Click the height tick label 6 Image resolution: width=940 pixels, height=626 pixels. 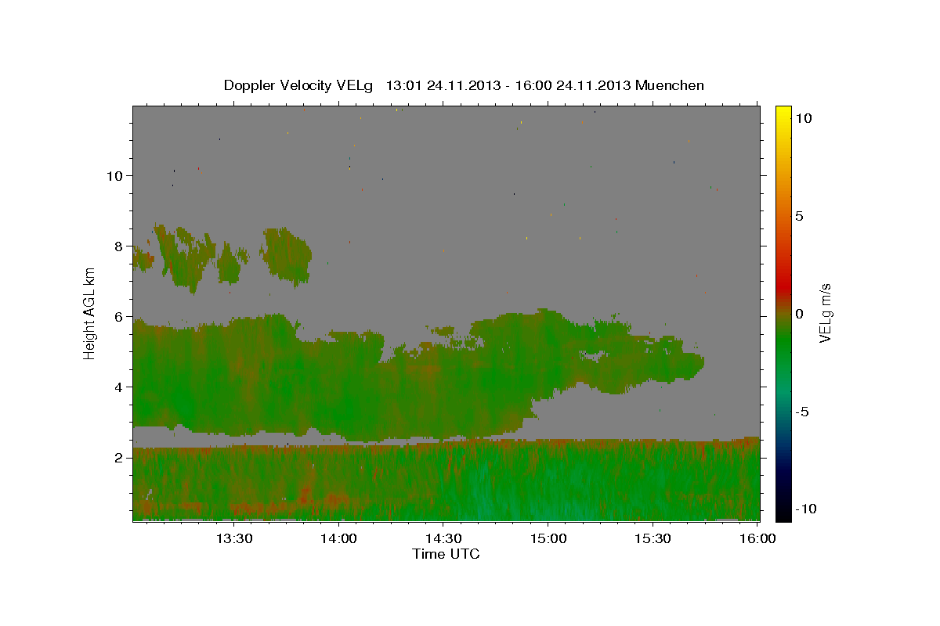(118, 317)
